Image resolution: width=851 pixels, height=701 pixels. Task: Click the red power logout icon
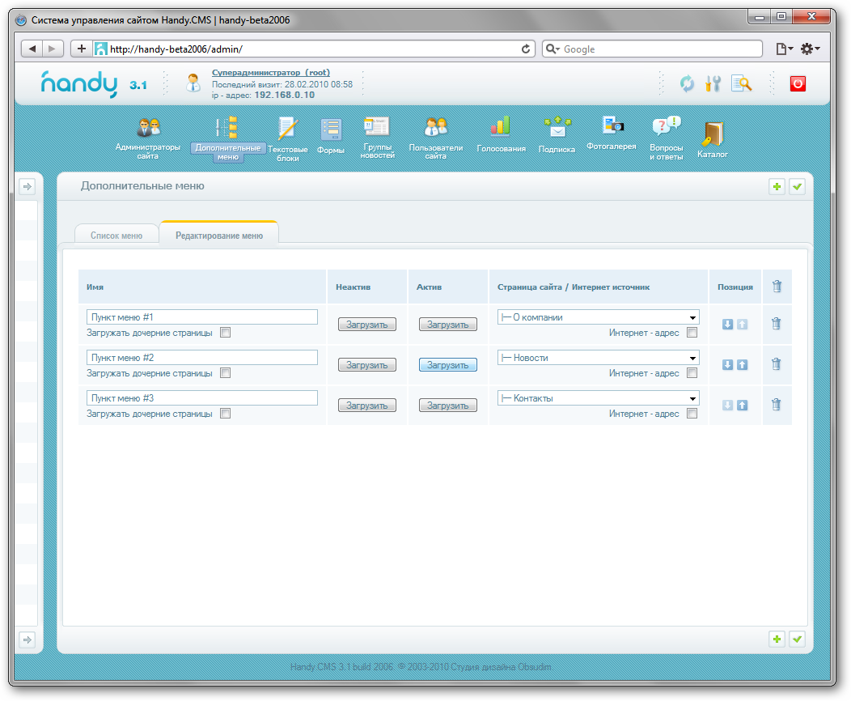pyautogui.click(x=798, y=83)
